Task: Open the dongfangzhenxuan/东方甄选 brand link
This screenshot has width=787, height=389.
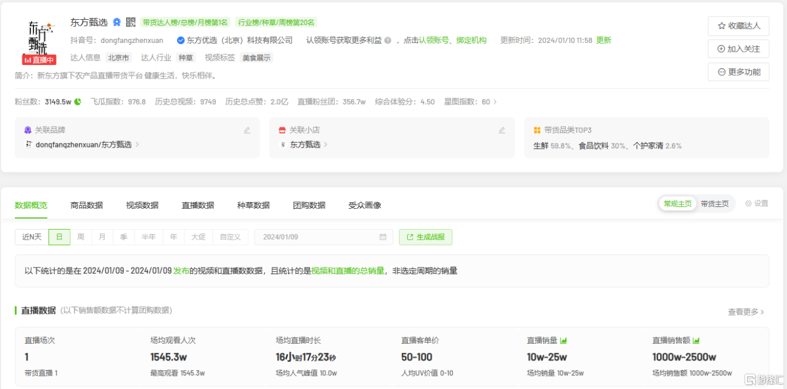Action: click(x=84, y=145)
